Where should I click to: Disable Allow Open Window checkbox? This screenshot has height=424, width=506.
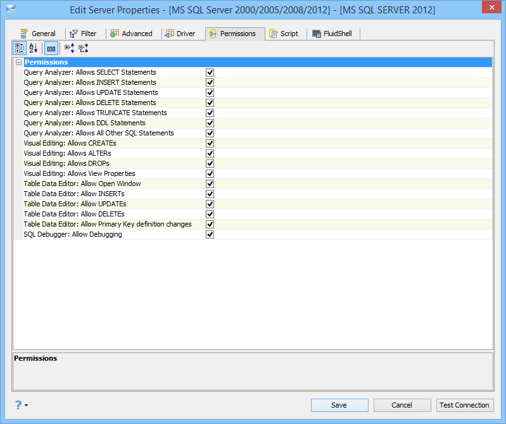pyautogui.click(x=210, y=184)
